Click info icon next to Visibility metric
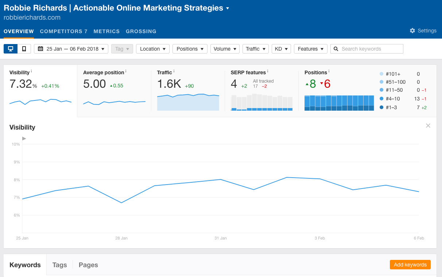442x277 pixels. [x=31, y=71]
